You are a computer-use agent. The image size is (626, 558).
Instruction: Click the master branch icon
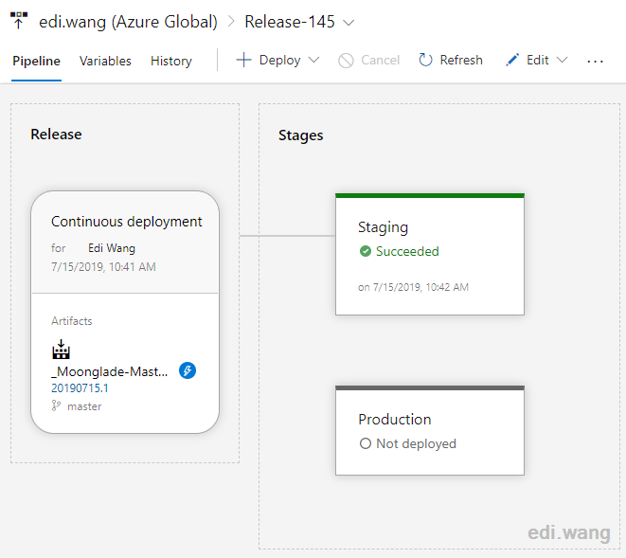56,406
